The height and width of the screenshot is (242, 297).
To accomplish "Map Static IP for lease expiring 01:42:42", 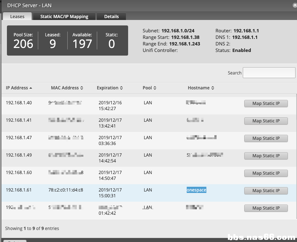I will pyautogui.click(x=266, y=208).
